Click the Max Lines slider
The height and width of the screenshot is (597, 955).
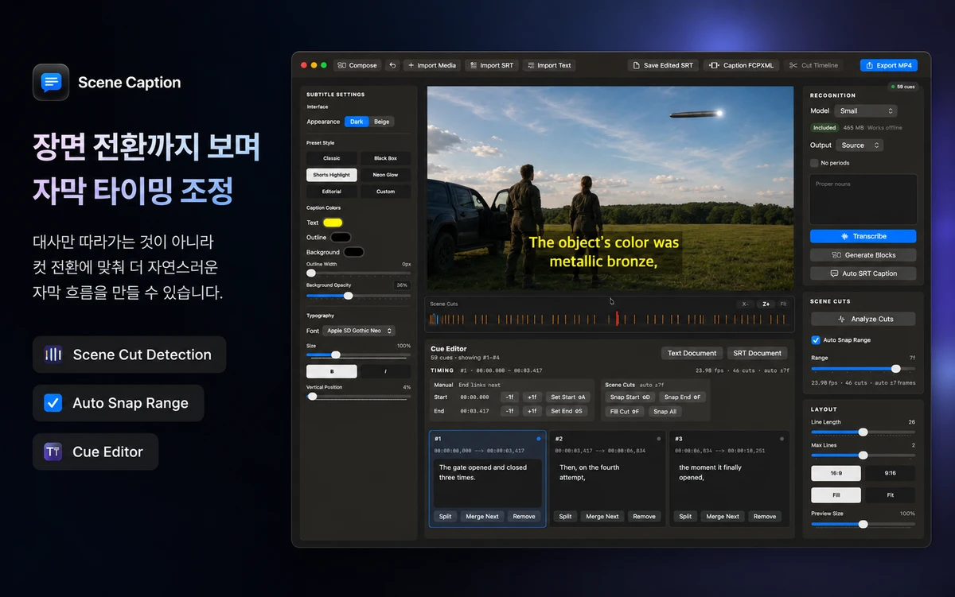click(x=863, y=455)
